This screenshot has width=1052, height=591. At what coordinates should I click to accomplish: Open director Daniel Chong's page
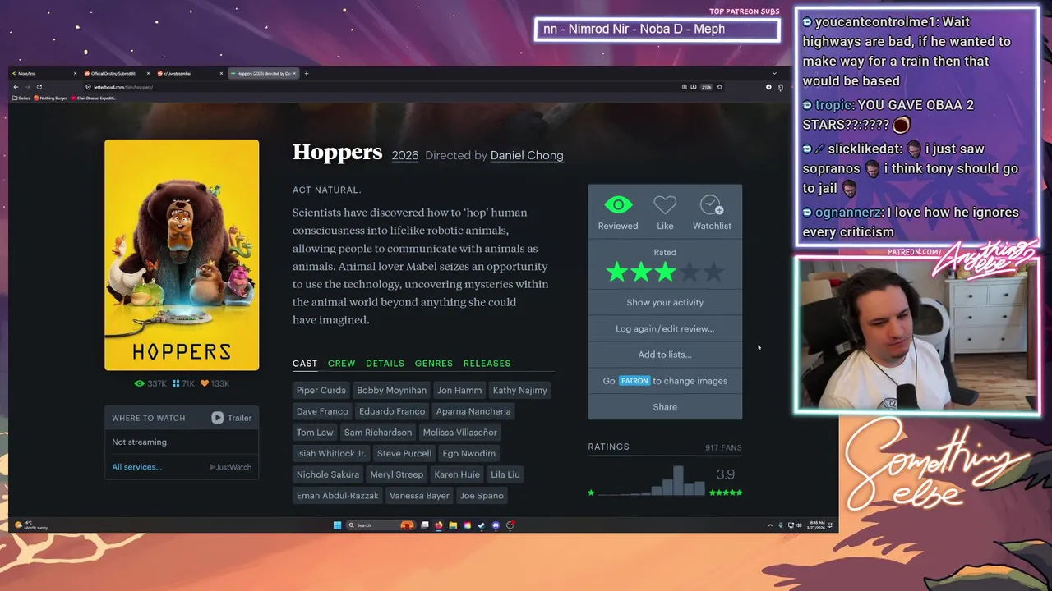pyautogui.click(x=527, y=155)
